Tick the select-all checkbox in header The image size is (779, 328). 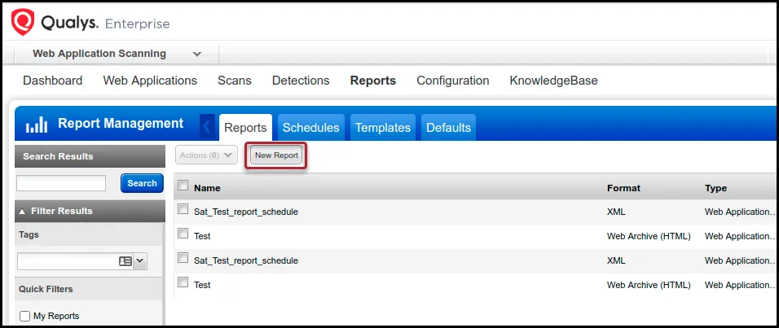click(183, 186)
